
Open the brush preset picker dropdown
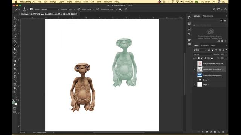[x=27, y=9]
